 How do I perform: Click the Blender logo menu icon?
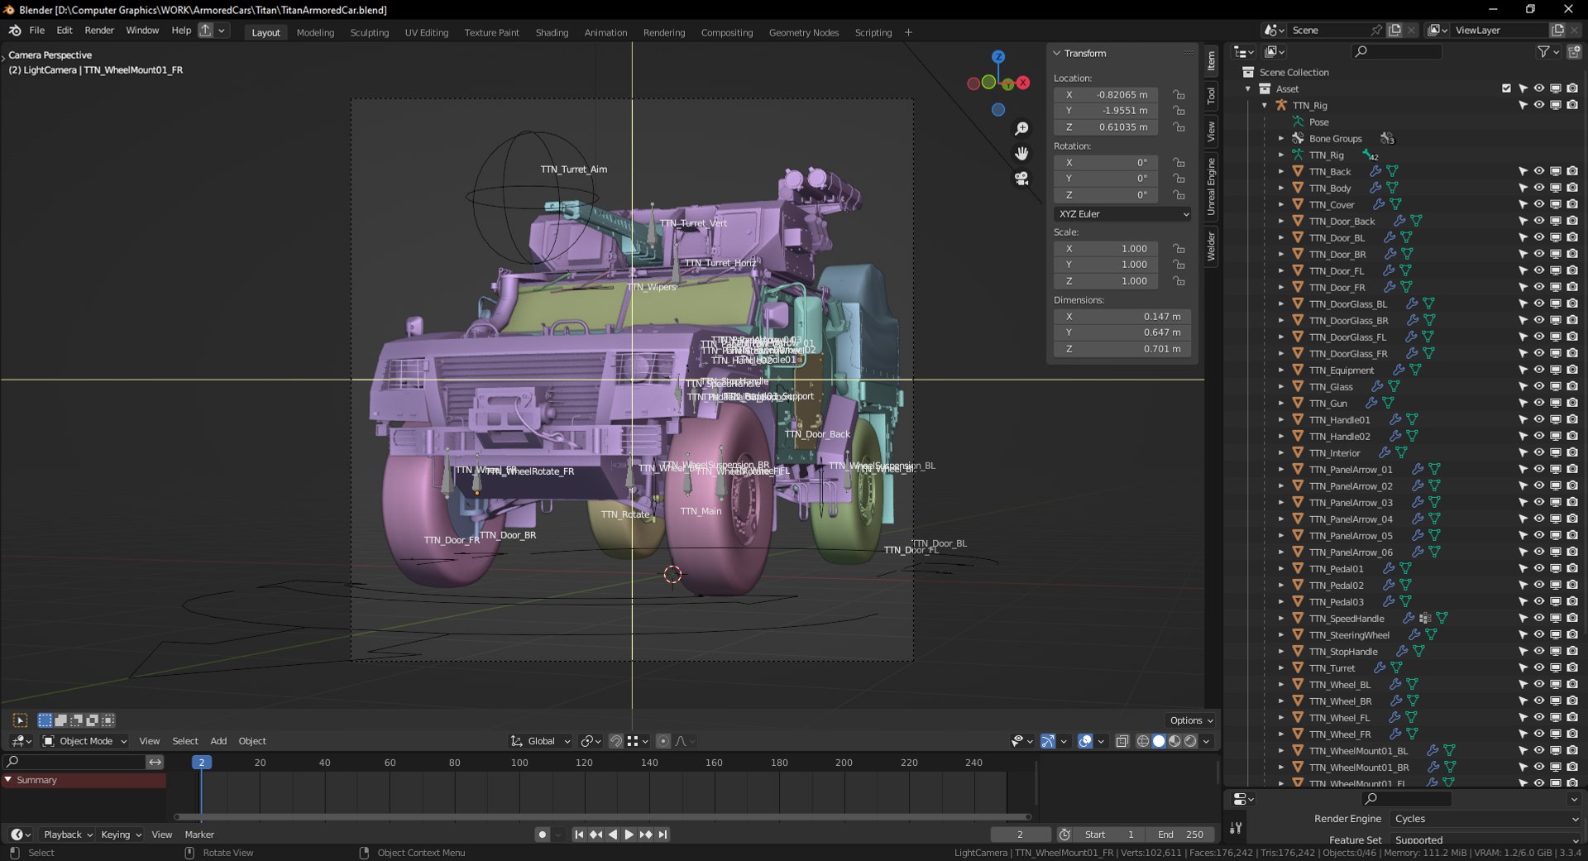point(15,31)
